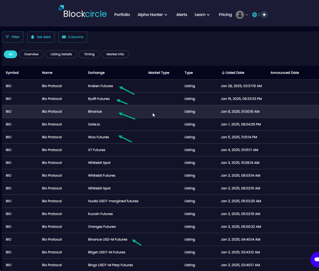
Task: Open the Pricing page
Action: [x=225, y=15]
